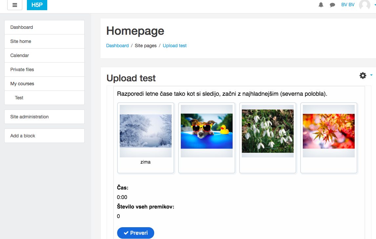
Task: Click the Preveri check button
Action: click(136, 233)
